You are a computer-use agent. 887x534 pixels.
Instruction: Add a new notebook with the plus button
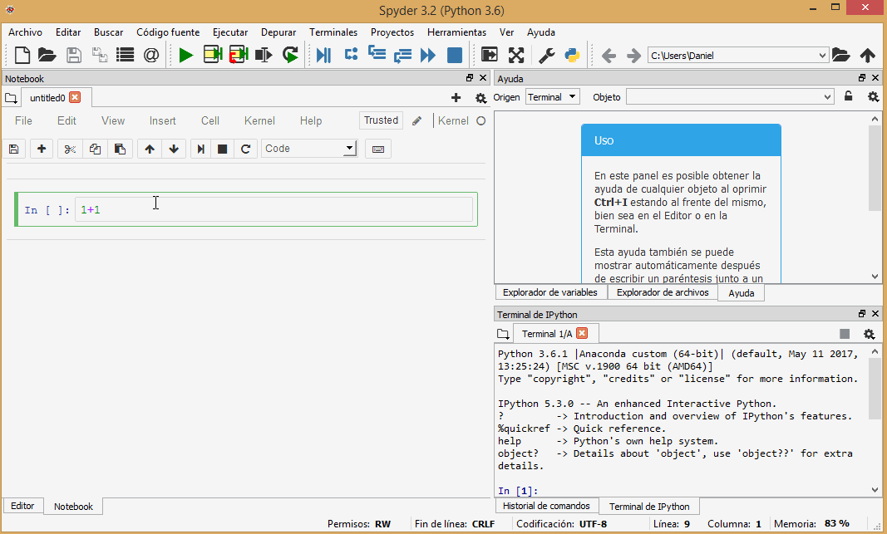pyautogui.click(x=456, y=98)
